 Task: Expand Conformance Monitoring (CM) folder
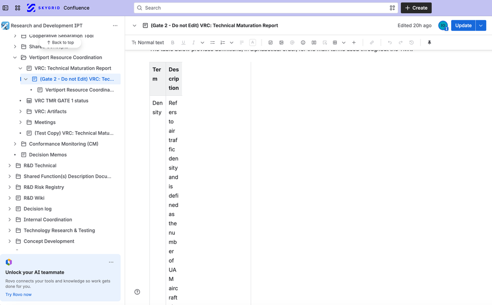[x=15, y=144]
